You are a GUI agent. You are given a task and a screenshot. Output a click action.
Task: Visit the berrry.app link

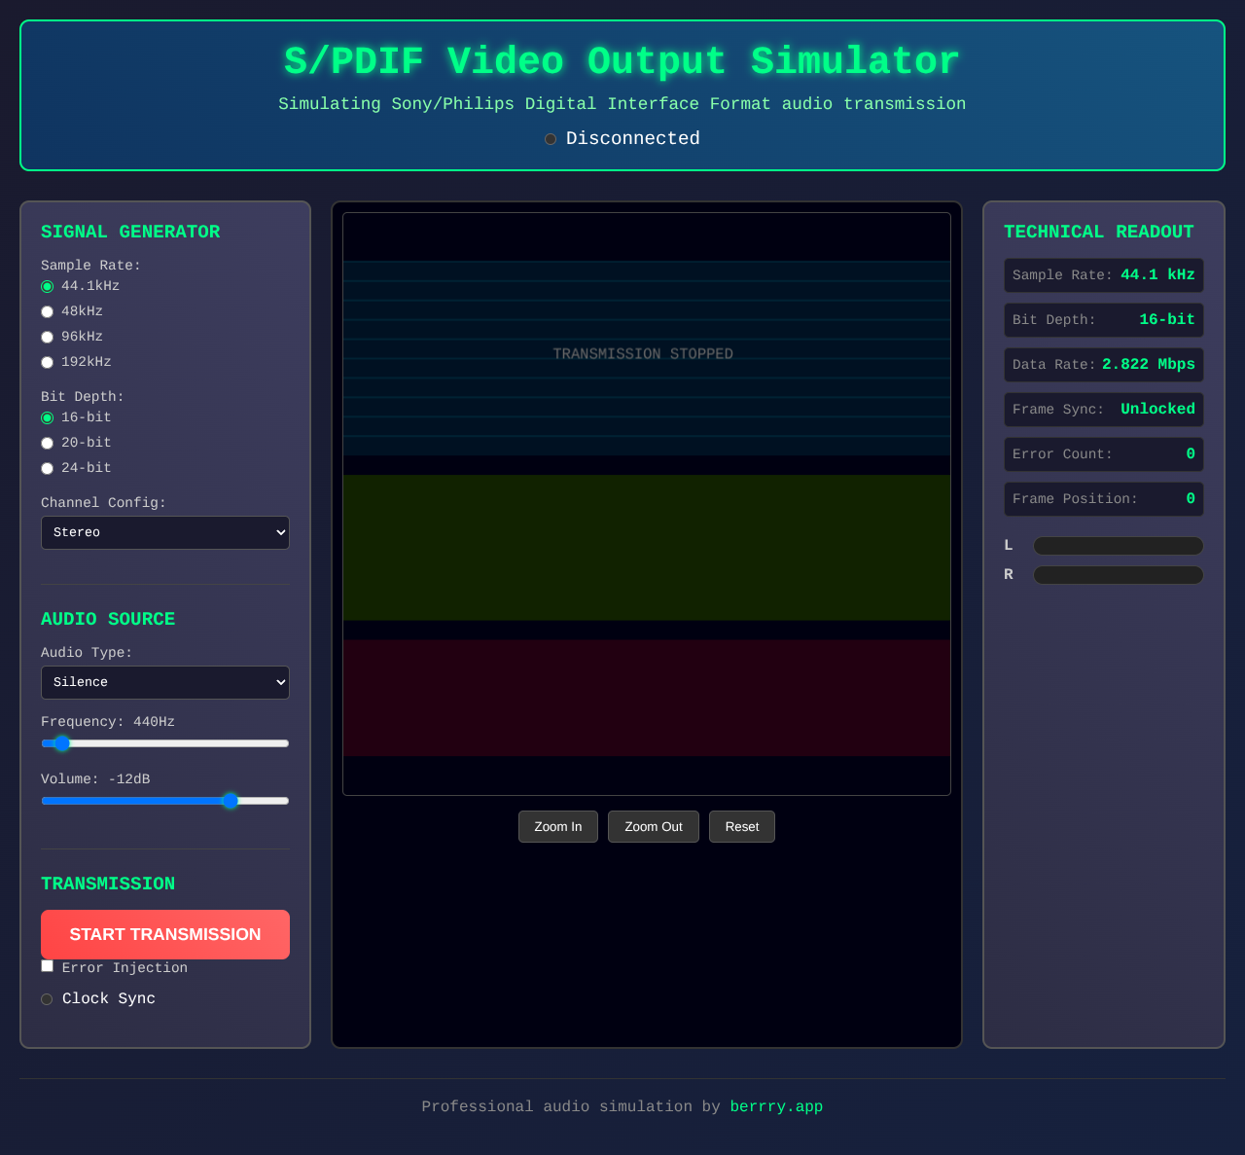coord(776,1106)
